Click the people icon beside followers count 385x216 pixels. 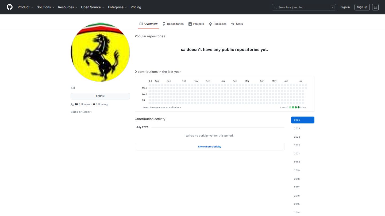pos(72,105)
